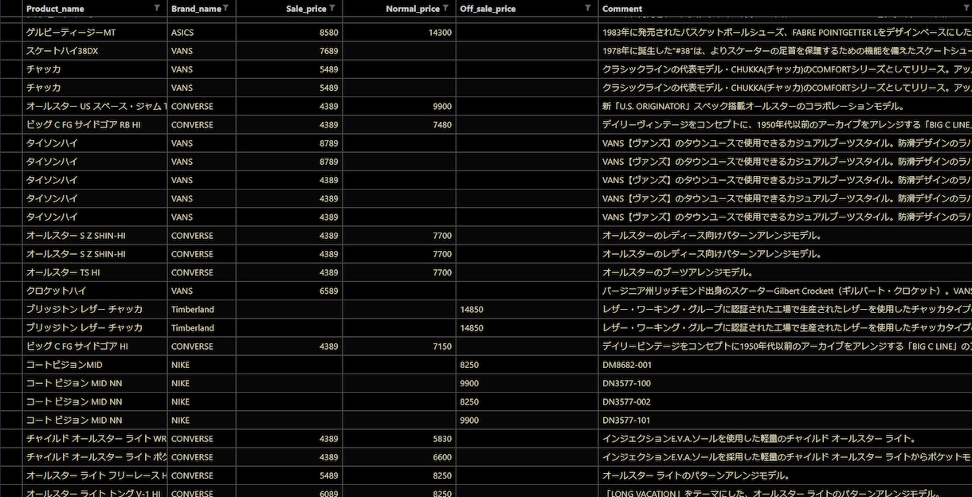Click the sale price 6589 cell

(289, 291)
